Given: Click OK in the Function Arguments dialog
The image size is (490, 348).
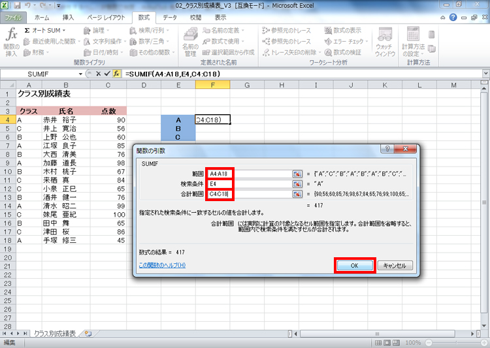Looking at the screenshot, I should pos(355,266).
